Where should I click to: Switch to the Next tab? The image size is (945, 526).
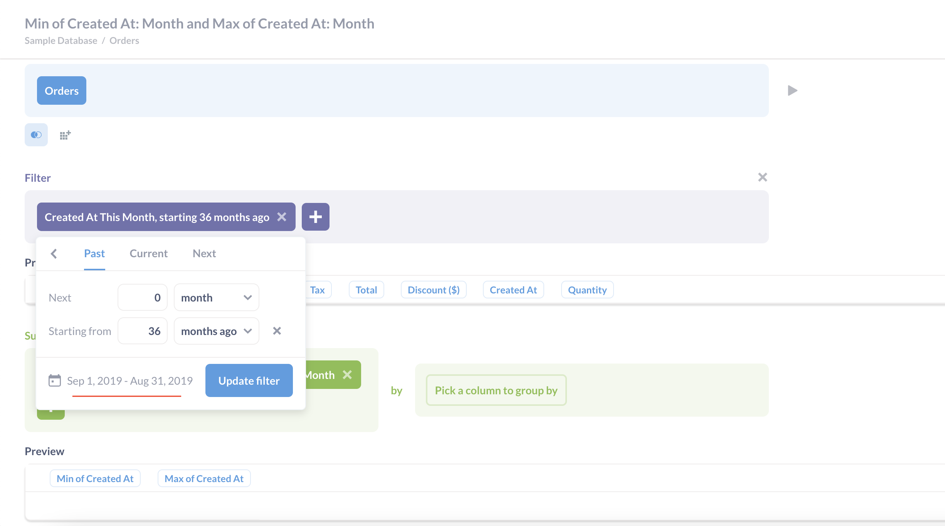pyautogui.click(x=204, y=253)
